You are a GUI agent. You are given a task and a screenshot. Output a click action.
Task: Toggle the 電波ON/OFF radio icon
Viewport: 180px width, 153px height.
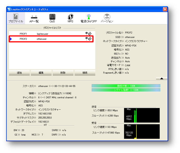point(89,18)
